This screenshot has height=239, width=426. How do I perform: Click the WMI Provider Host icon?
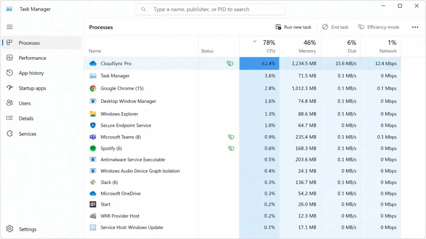(93, 216)
